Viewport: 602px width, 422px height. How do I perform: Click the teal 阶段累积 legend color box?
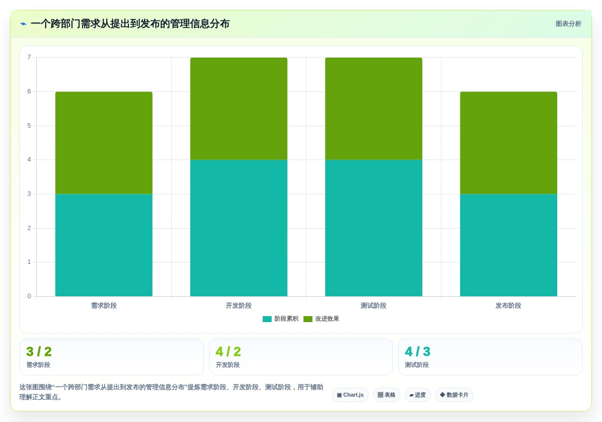coord(267,319)
